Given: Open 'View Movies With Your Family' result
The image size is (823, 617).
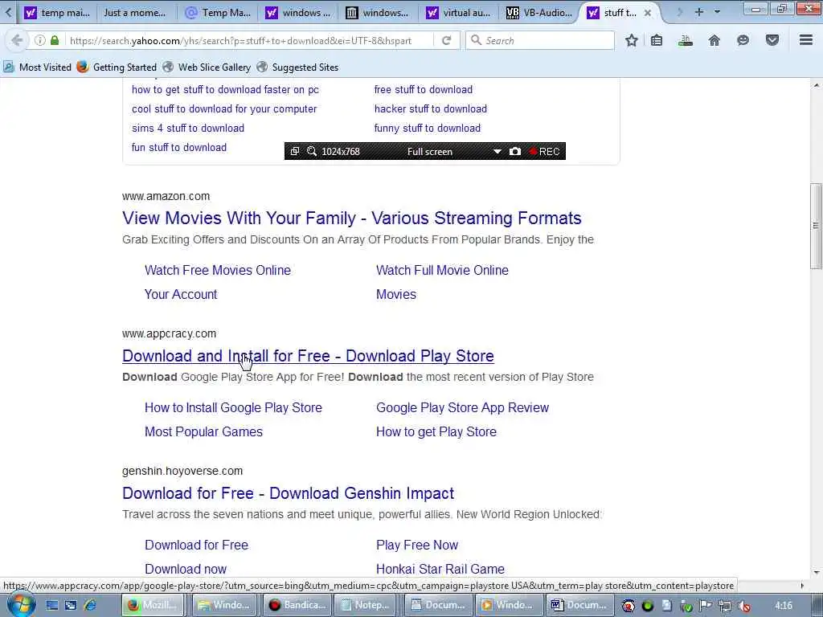Looking at the screenshot, I should (352, 218).
